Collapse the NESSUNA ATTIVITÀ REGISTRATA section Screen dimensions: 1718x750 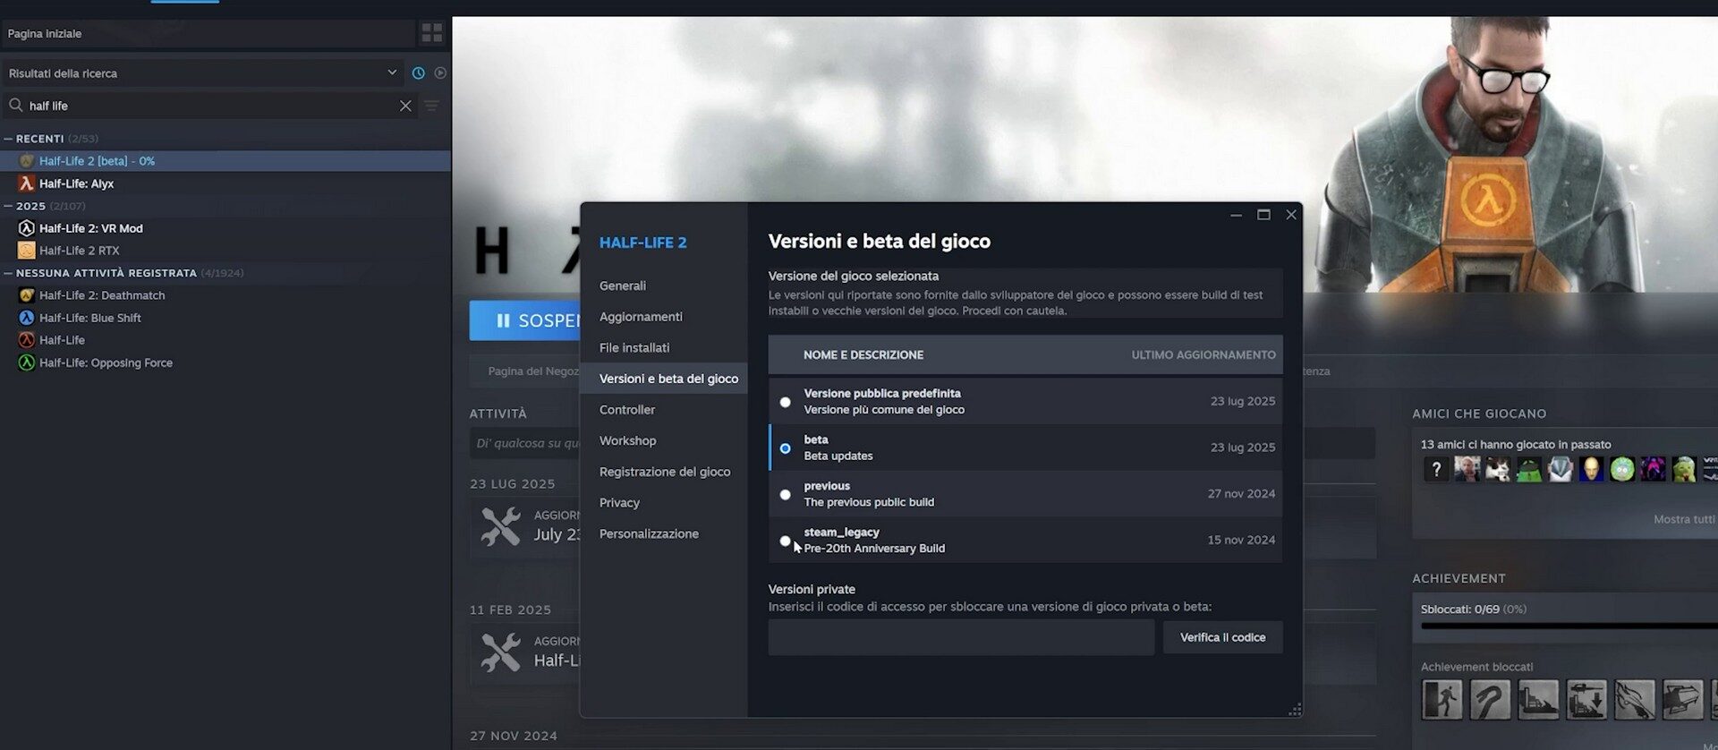8,273
